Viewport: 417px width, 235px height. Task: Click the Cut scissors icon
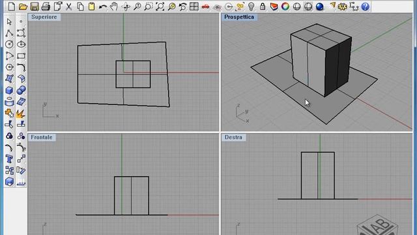(x=68, y=6)
